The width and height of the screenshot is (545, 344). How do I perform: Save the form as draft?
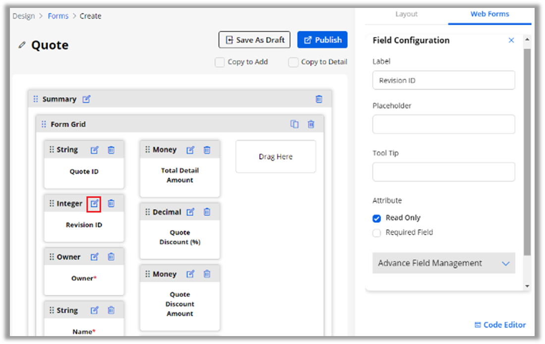255,40
